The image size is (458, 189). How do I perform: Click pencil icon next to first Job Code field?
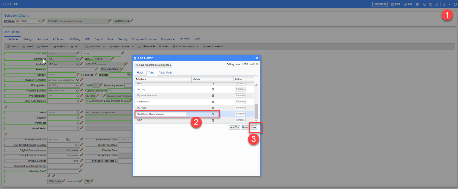click(x=78, y=53)
